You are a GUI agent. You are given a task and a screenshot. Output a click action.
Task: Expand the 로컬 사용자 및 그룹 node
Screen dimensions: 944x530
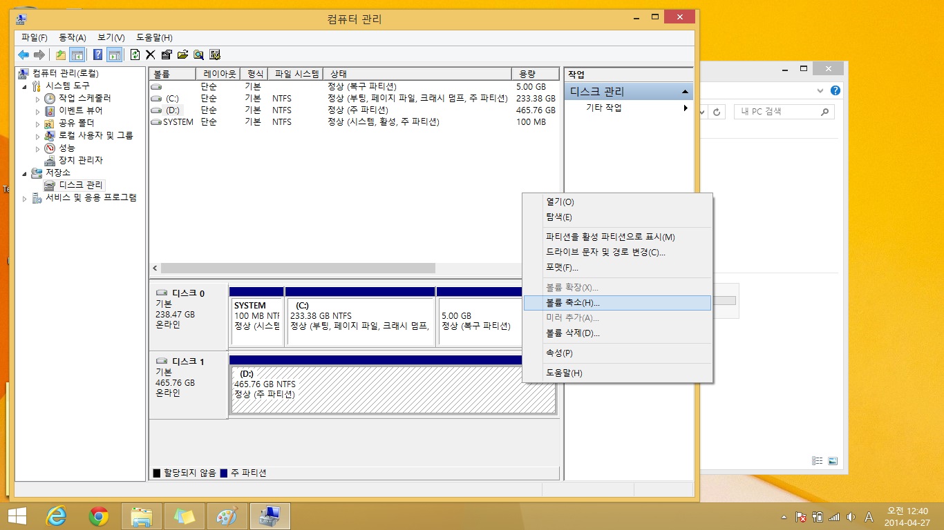pyautogui.click(x=38, y=136)
